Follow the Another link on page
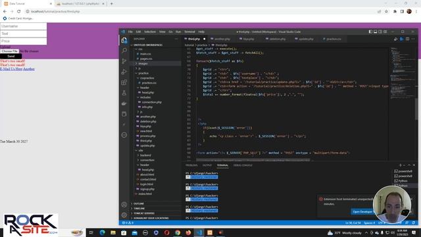The image size is (421, 237). pyautogui.click(x=29, y=68)
